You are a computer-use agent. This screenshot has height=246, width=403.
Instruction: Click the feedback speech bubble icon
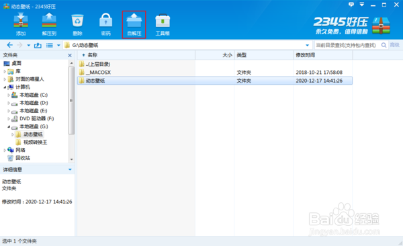[351, 5]
